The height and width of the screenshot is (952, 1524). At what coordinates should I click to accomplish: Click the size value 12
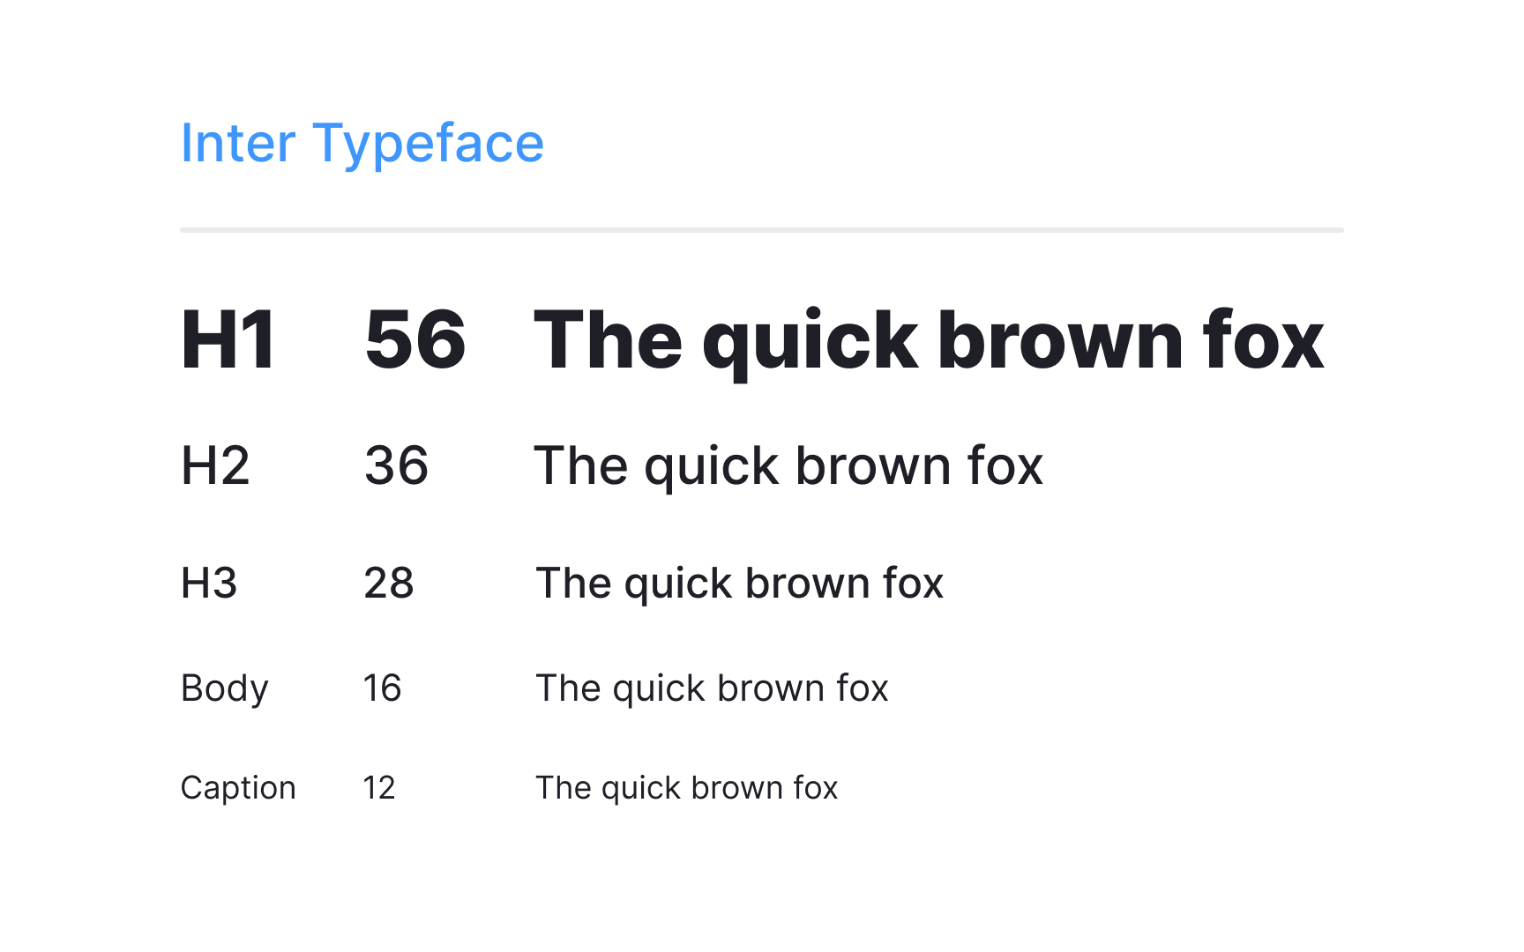380,787
